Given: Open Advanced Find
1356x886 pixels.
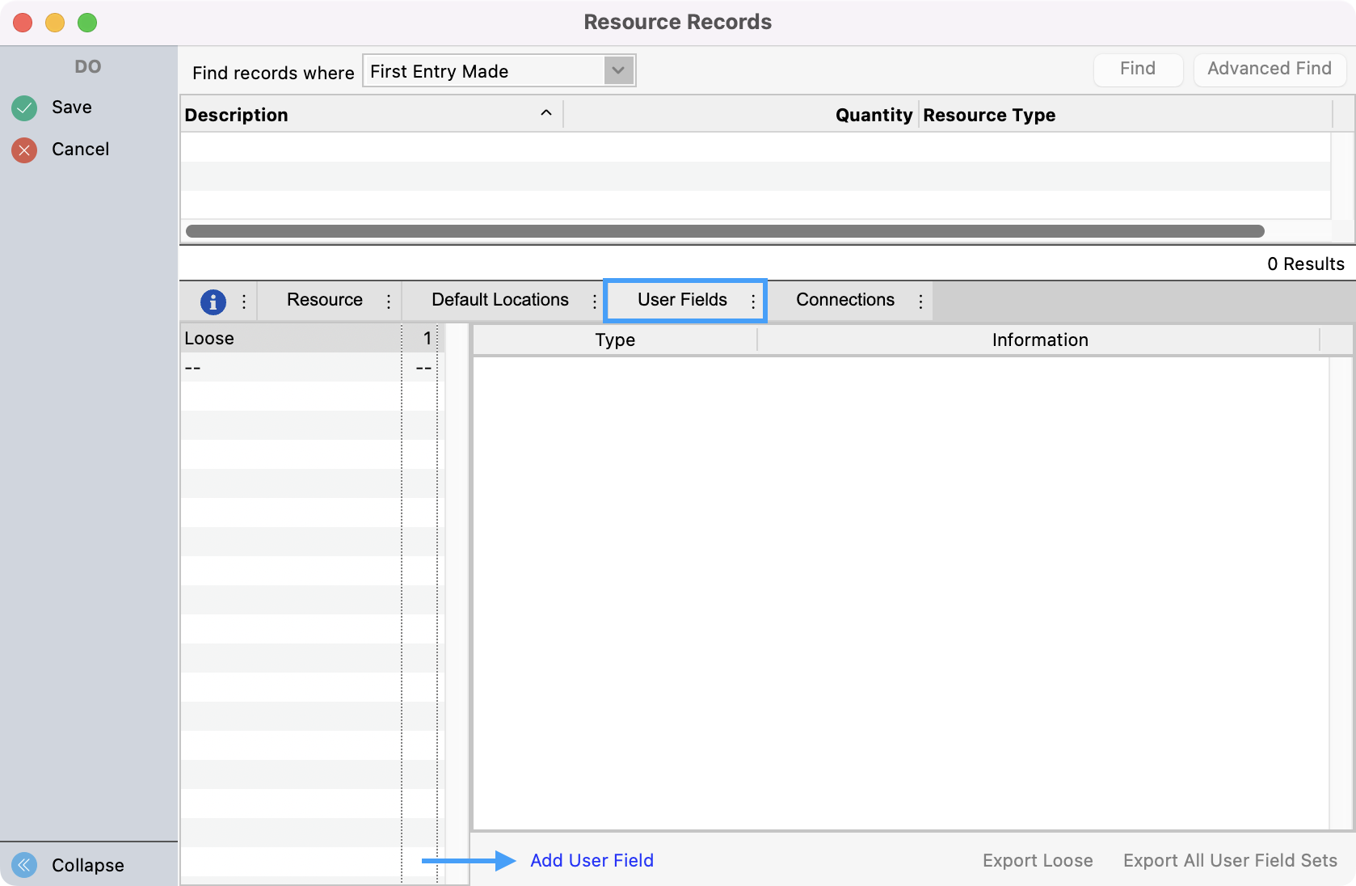Looking at the screenshot, I should (1269, 69).
